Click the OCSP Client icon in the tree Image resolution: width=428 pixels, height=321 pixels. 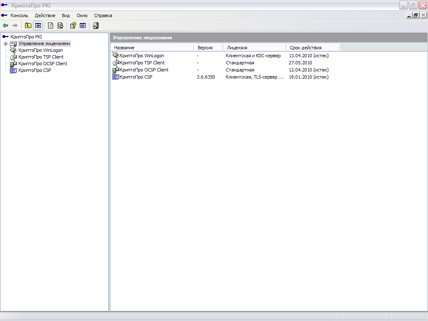click(x=13, y=64)
